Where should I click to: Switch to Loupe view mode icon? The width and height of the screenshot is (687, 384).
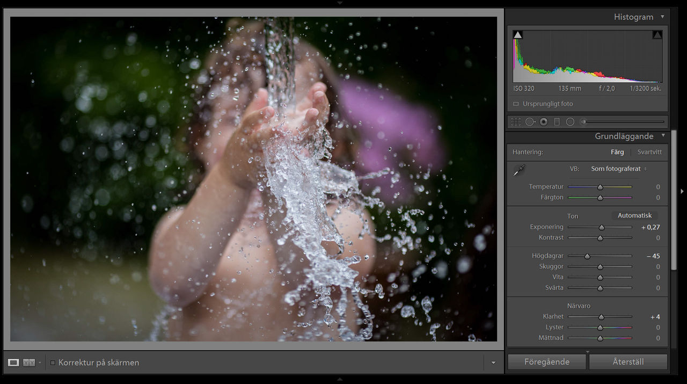(x=13, y=363)
